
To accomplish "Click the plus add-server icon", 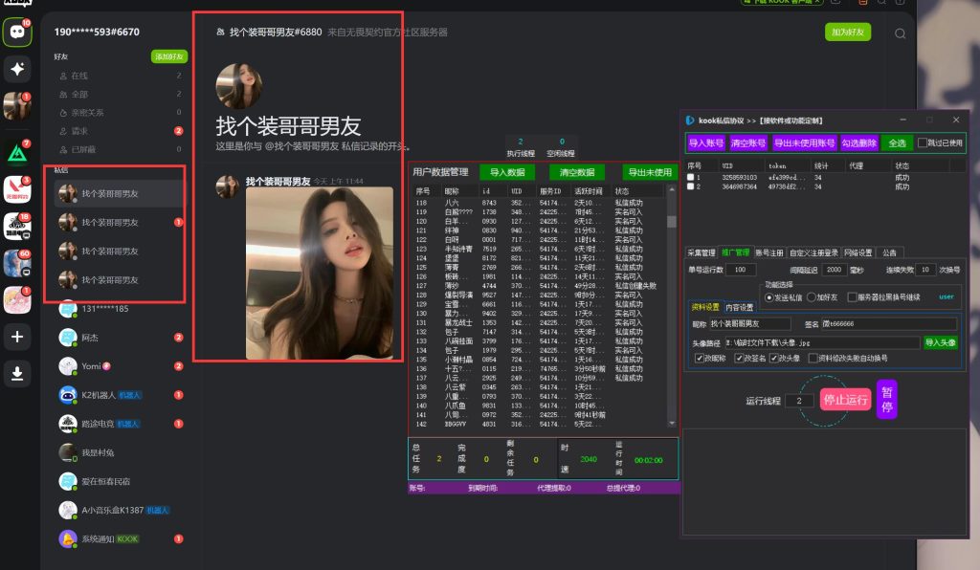I will [17, 337].
